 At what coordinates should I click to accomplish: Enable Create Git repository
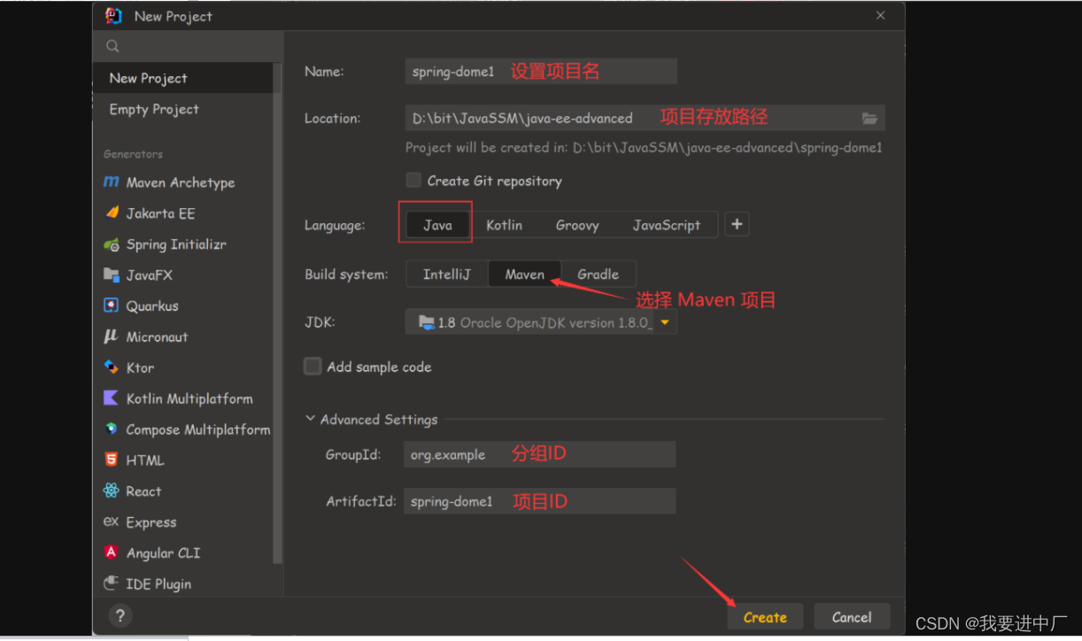(x=413, y=181)
